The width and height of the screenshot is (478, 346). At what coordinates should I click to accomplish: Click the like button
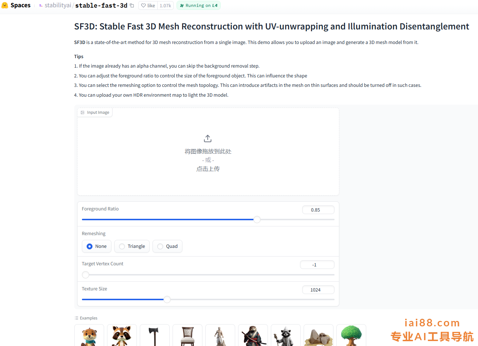coord(148,5)
